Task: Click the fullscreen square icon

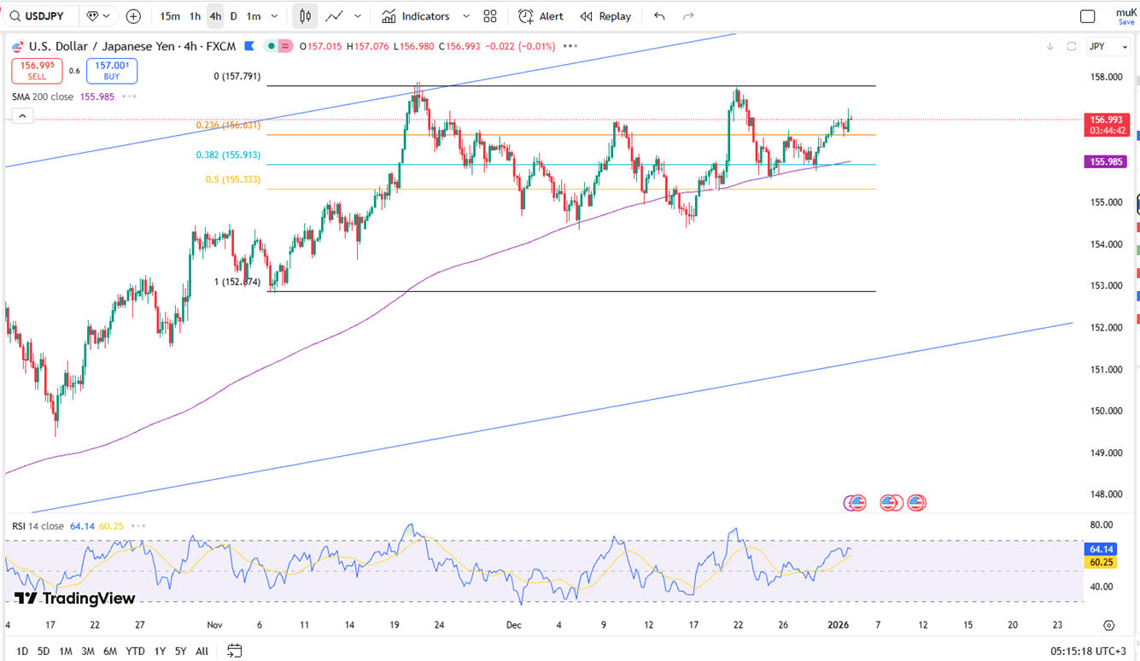Action: 1087,16
